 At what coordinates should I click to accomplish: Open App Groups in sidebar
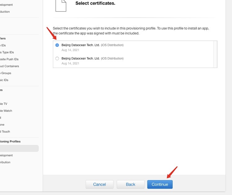[6, 73]
